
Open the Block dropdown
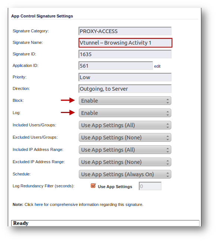[125, 101]
